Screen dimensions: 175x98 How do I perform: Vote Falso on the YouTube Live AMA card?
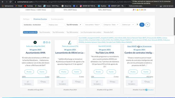[113, 82]
